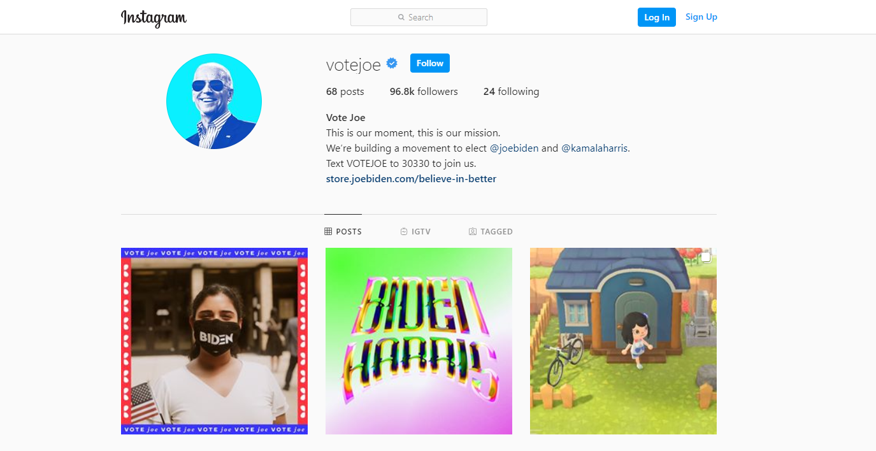Click the IGTV tab icon
The width and height of the screenshot is (876, 451).
(x=404, y=232)
